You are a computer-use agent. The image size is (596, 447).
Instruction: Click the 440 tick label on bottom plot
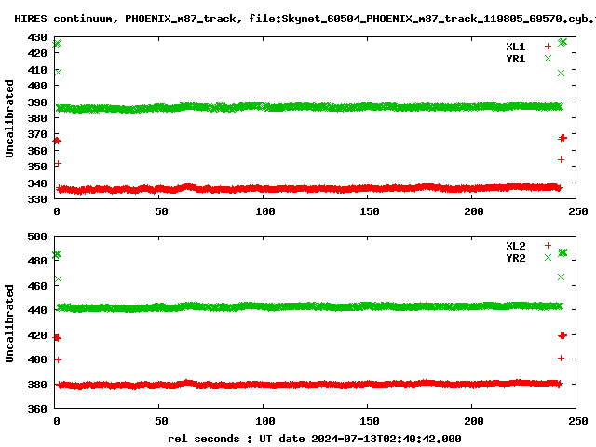click(x=37, y=310)
